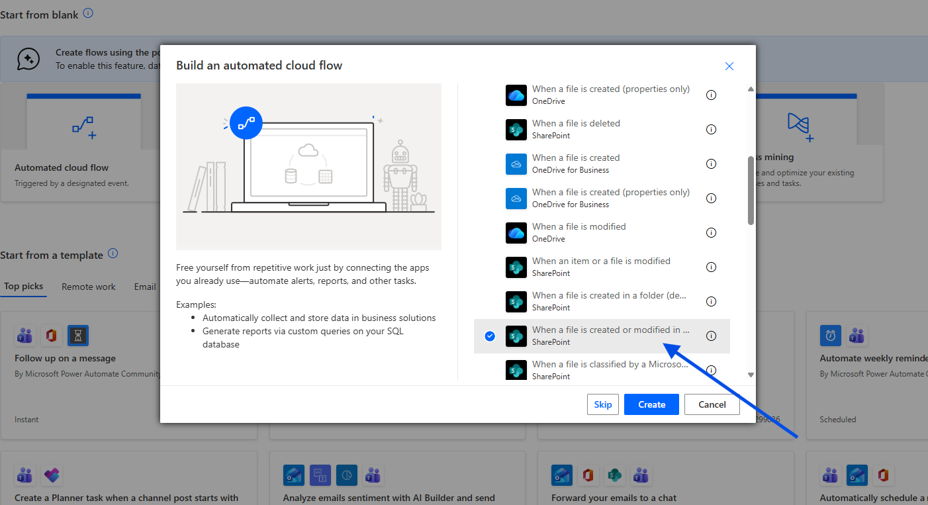Switch to the Remote work tab

tap(89, 287)
